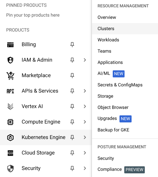
Task: Click the NEW badge beside Upgrades
Action: pos(125,119)
